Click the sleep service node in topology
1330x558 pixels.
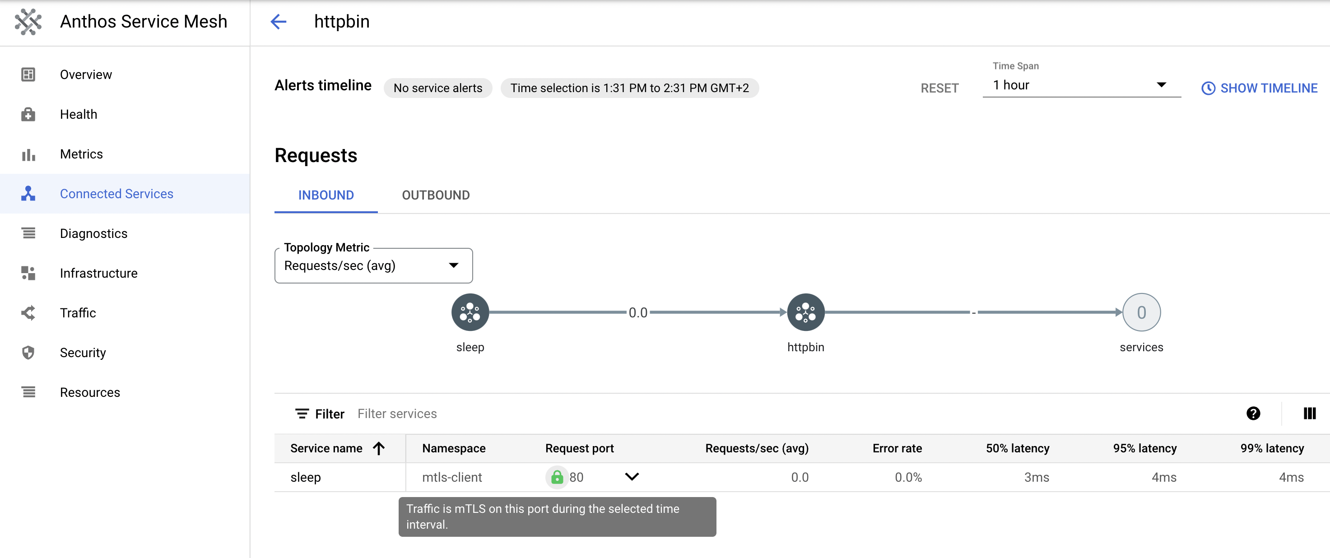[x=470, y=312]
